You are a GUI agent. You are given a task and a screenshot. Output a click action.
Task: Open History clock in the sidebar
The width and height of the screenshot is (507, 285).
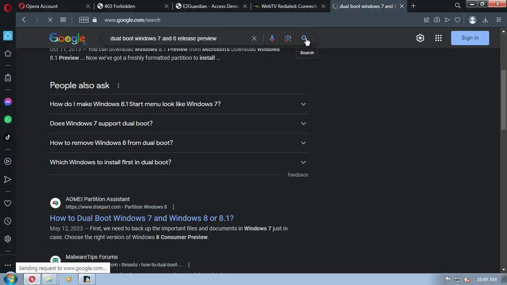click(8, 221)
